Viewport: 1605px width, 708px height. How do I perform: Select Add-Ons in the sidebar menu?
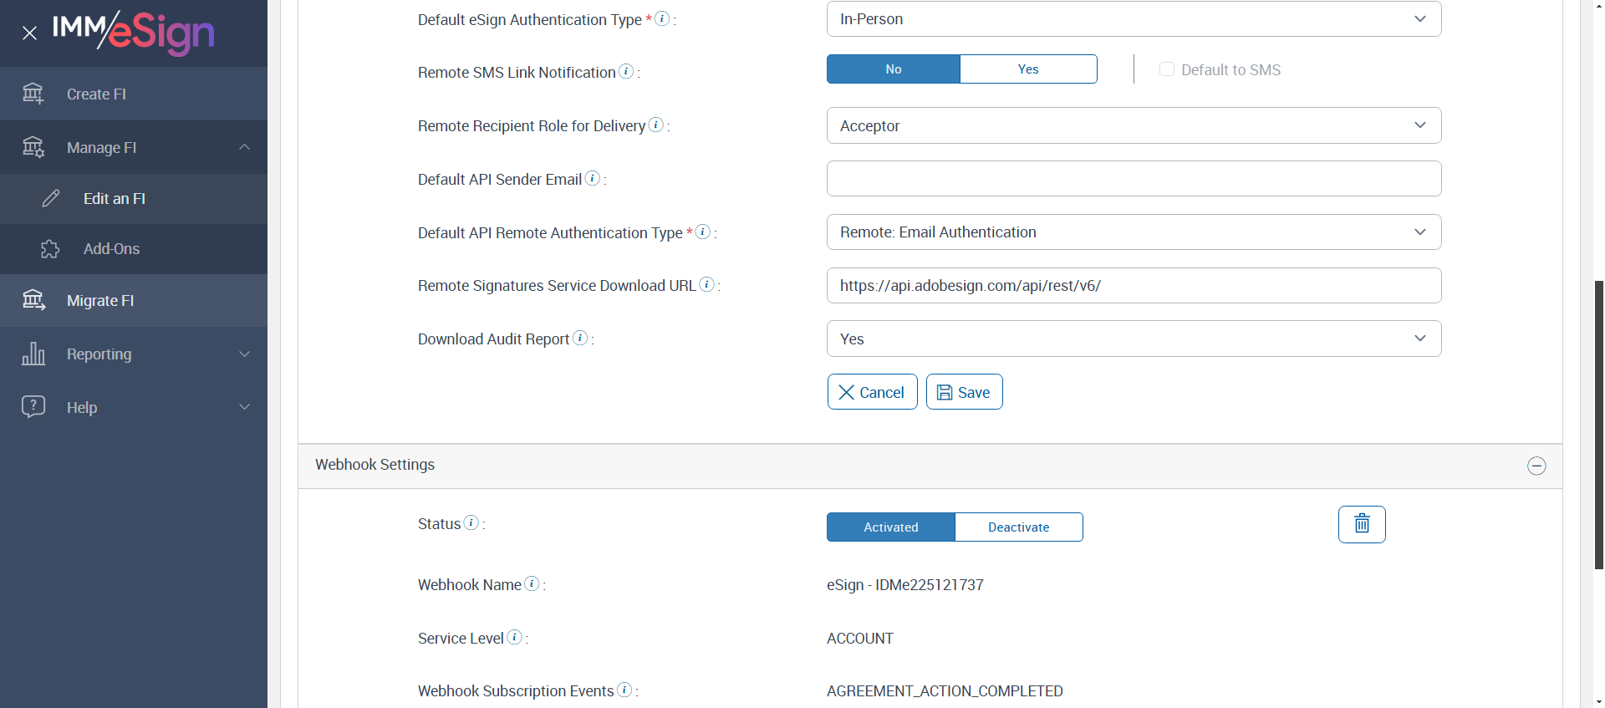tap(111, 249)
